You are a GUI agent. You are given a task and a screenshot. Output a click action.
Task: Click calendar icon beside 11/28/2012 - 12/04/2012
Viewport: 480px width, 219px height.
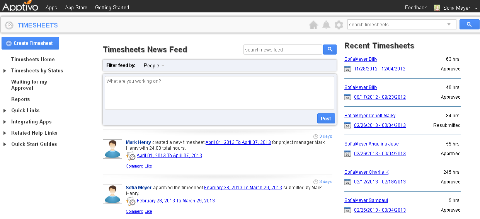347,69
